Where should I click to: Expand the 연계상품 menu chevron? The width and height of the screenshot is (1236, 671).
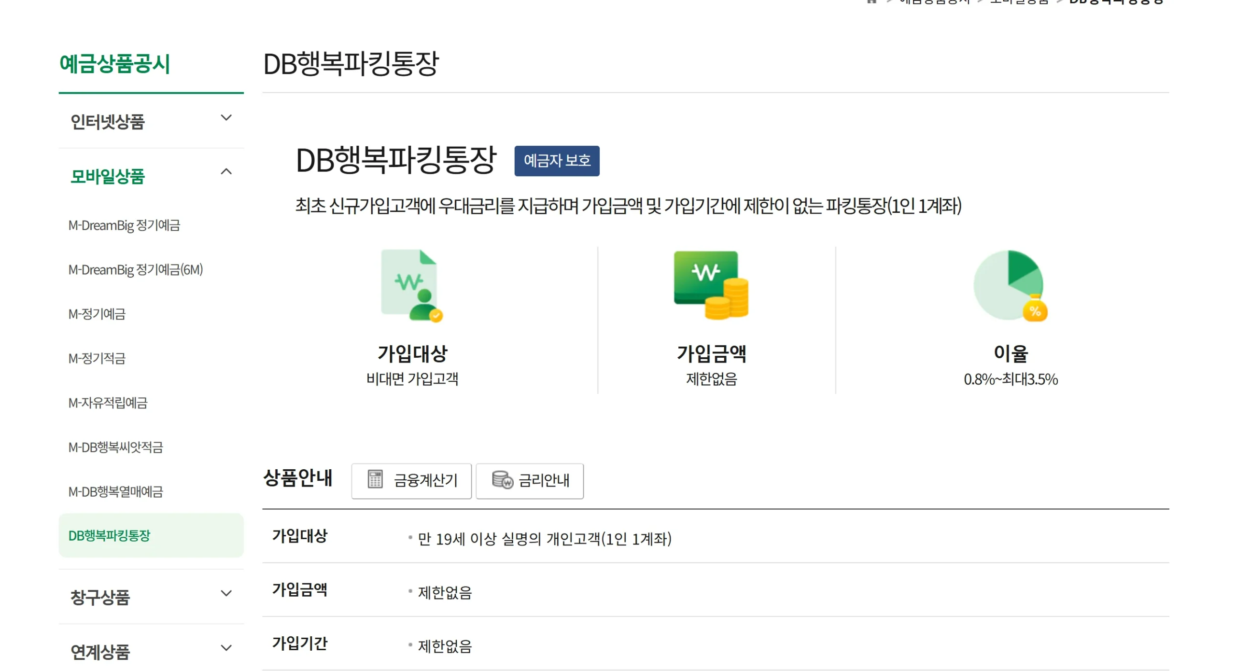click(x=226, y=648)
